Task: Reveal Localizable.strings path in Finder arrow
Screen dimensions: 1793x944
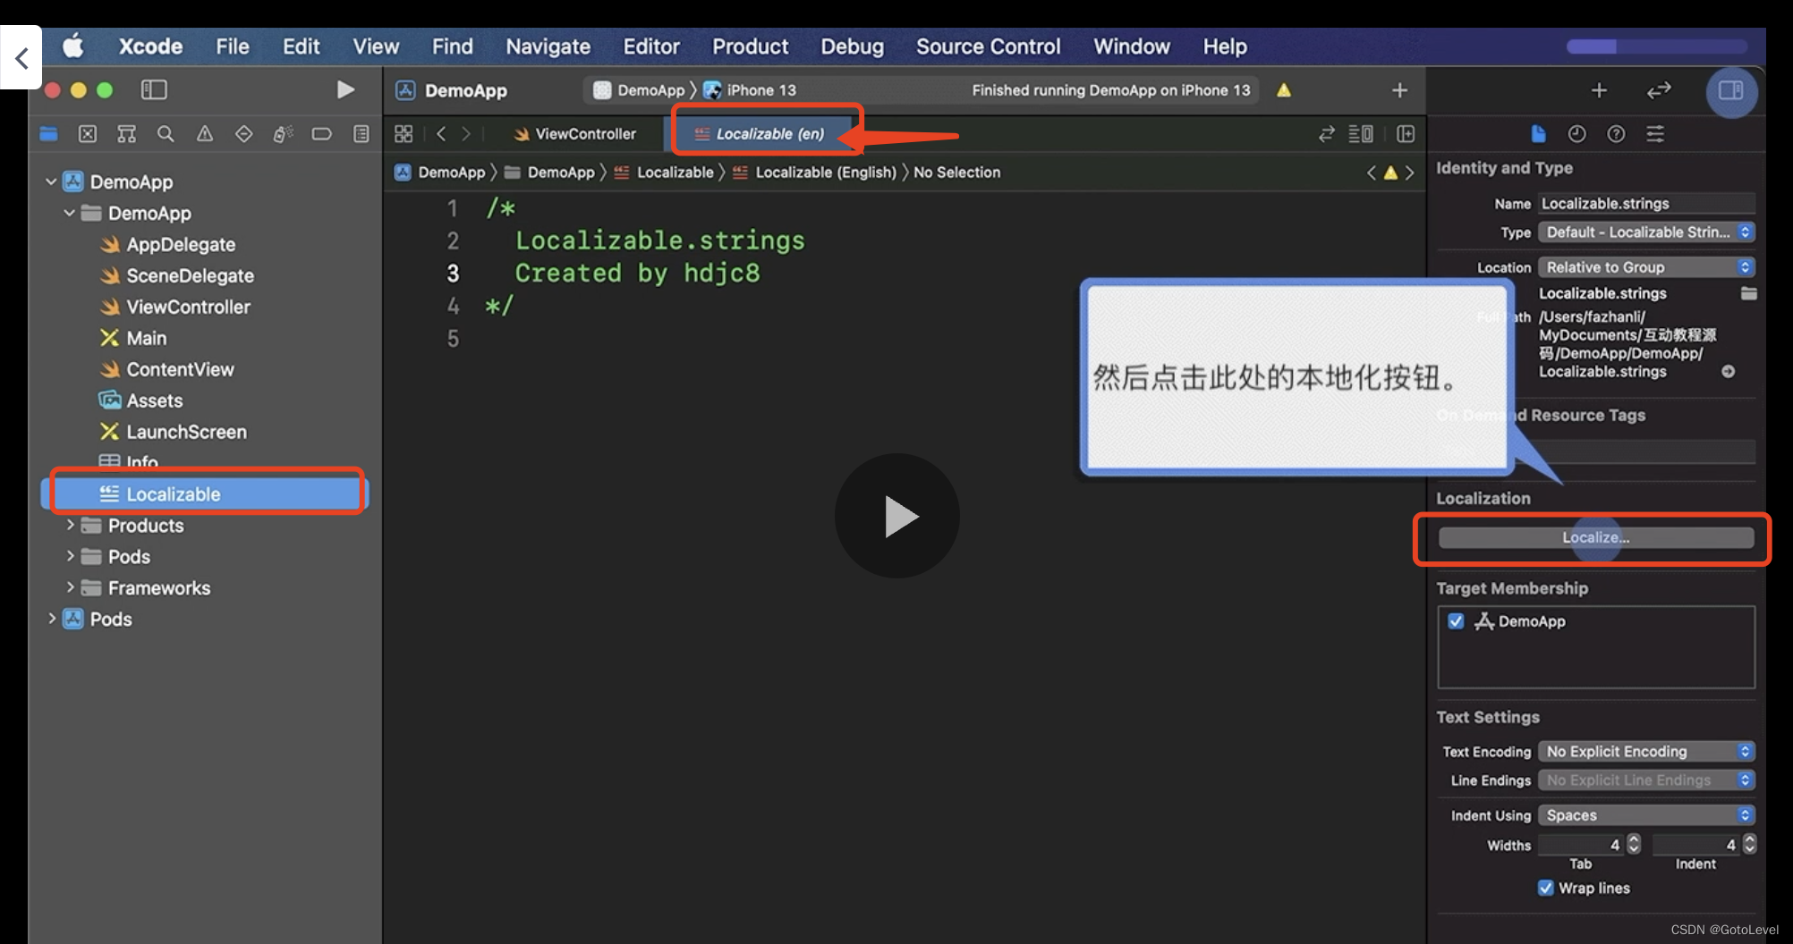Action: 1729,371
